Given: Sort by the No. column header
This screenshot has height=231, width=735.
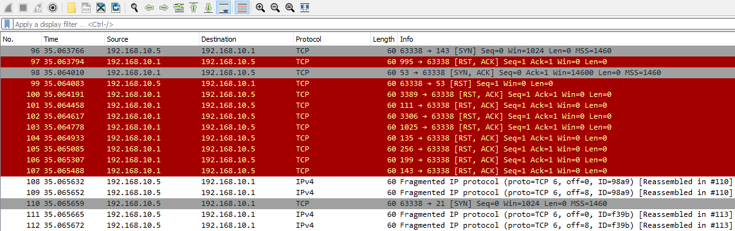Looking at the screenshot, I should point(21,39).
